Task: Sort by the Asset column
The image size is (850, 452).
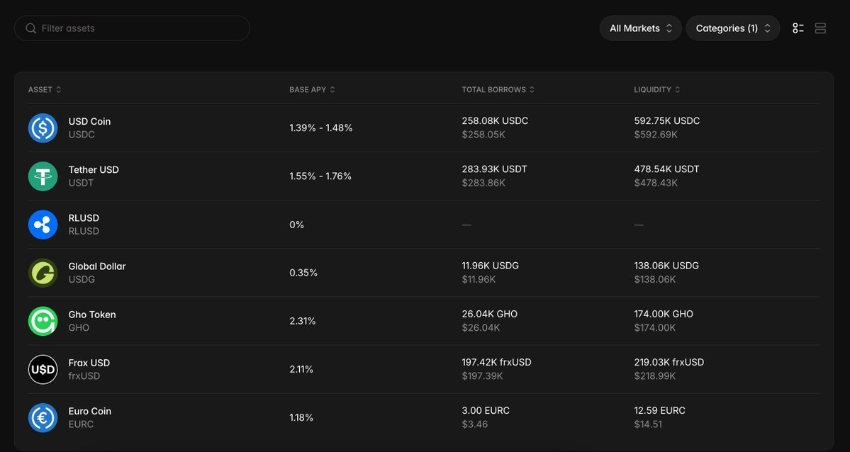Action: pos(45,89)
